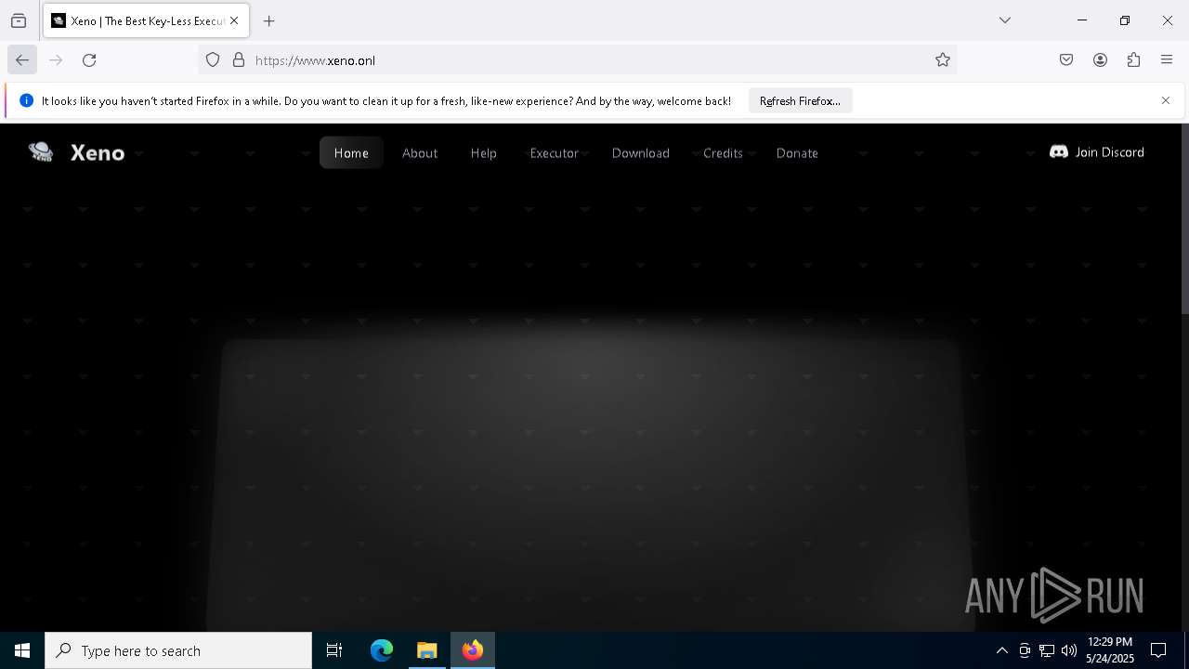Bookmark this page with the star icon

(943, 60)
